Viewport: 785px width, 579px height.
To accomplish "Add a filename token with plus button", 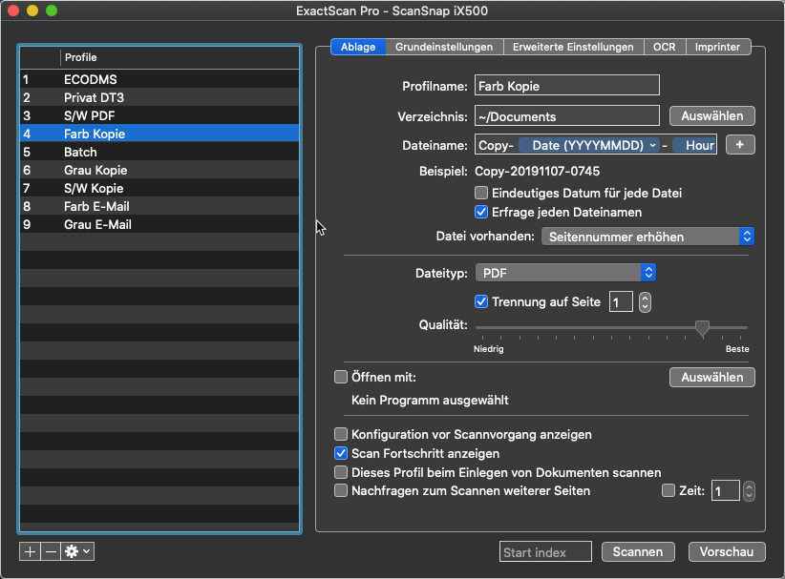I will click(740, 145).
